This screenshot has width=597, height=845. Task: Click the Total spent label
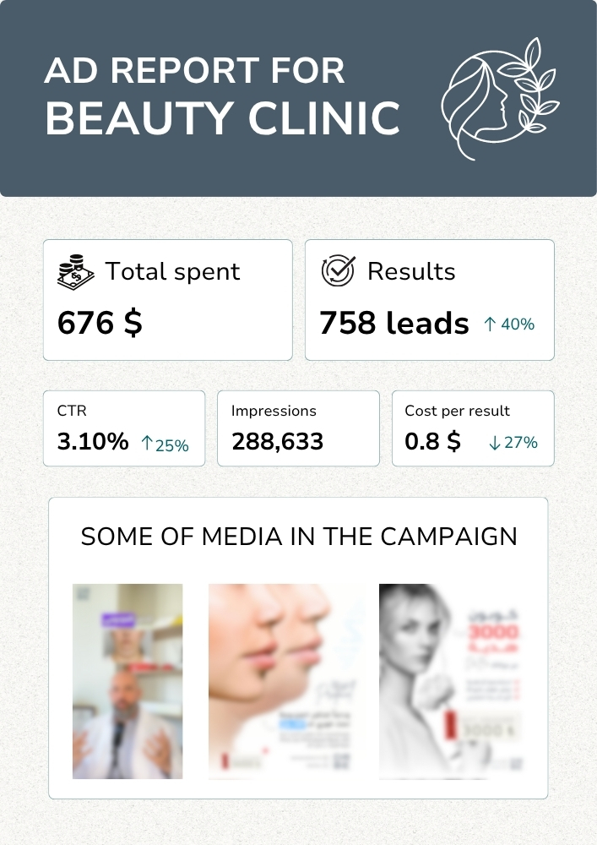172,271
